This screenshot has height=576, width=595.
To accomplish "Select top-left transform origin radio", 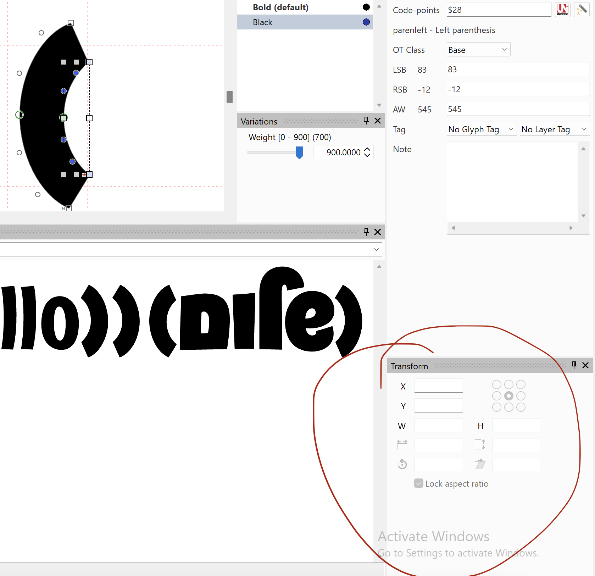I will 497,384.
